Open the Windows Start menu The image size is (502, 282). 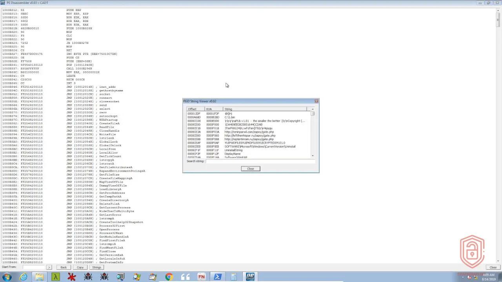point(7,277)
